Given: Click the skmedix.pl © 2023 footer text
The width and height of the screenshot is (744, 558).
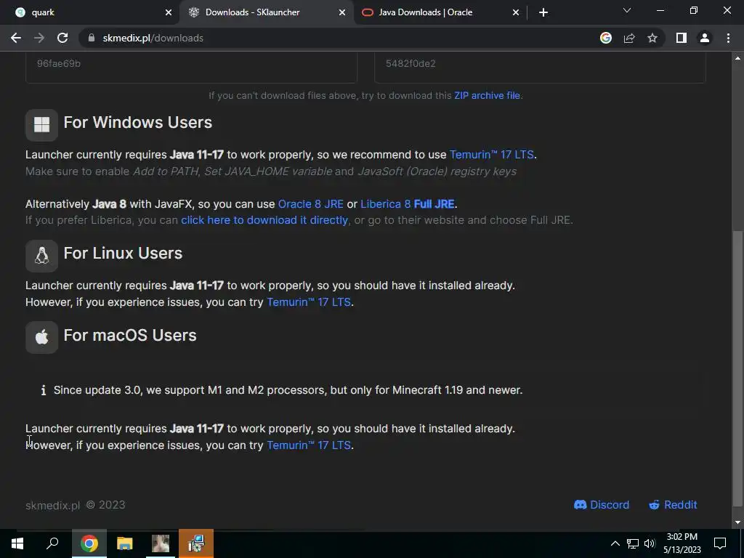Looking at the screenshot, I should pos(76,506).
